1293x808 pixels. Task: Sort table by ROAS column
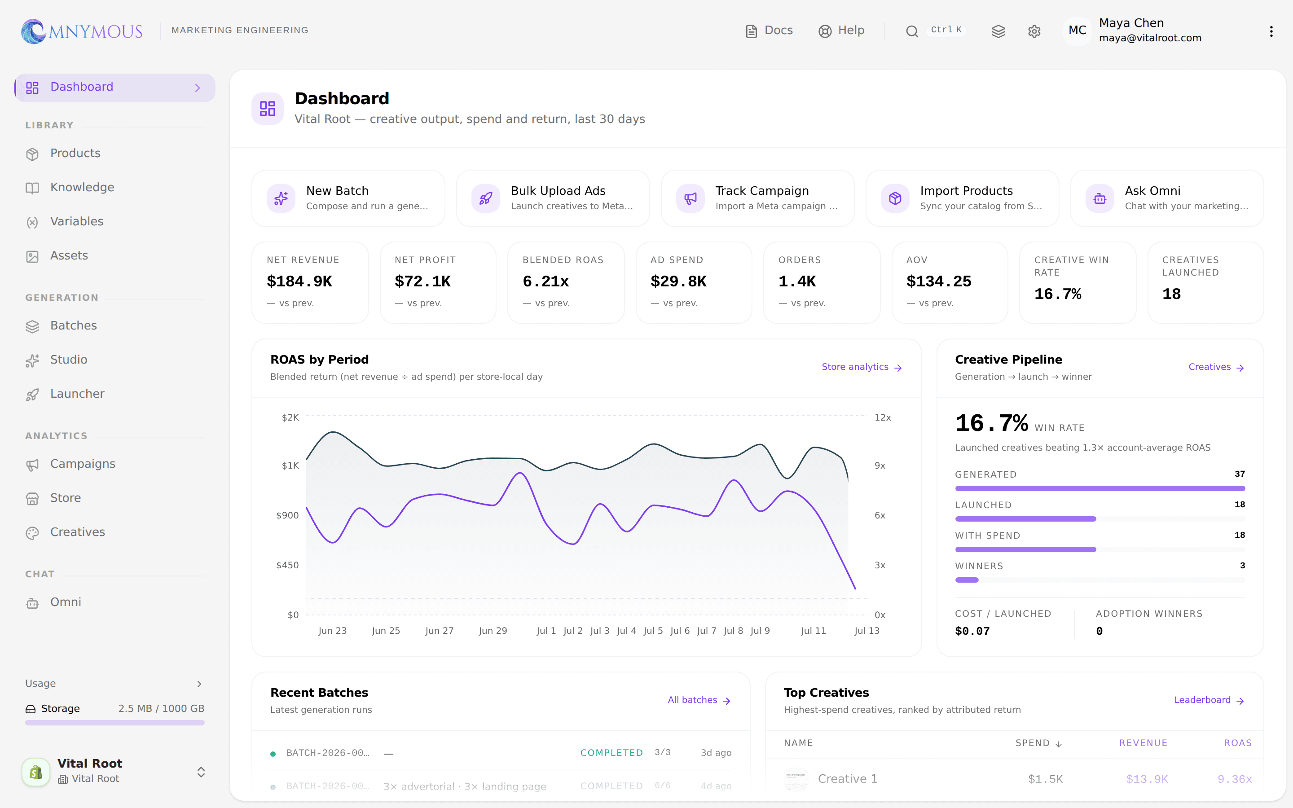pyautogui.click(x=1237, y=743)
